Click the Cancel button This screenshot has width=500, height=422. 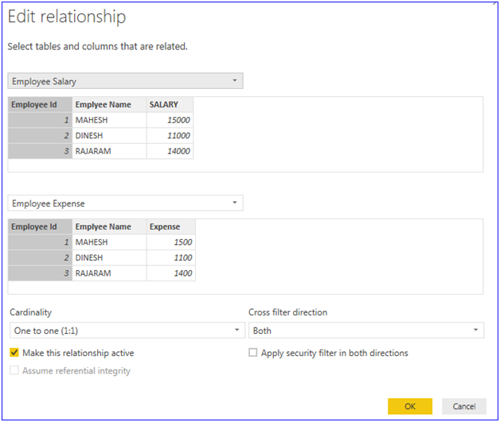464,406
